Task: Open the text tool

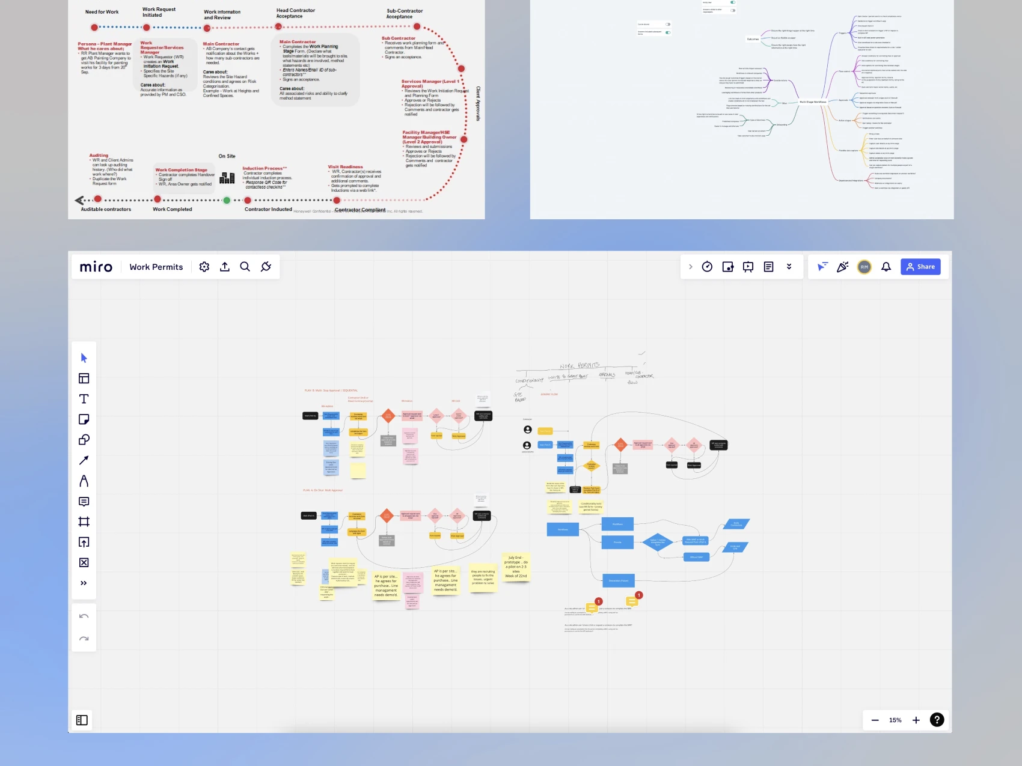Action: [x=84, y=398]
